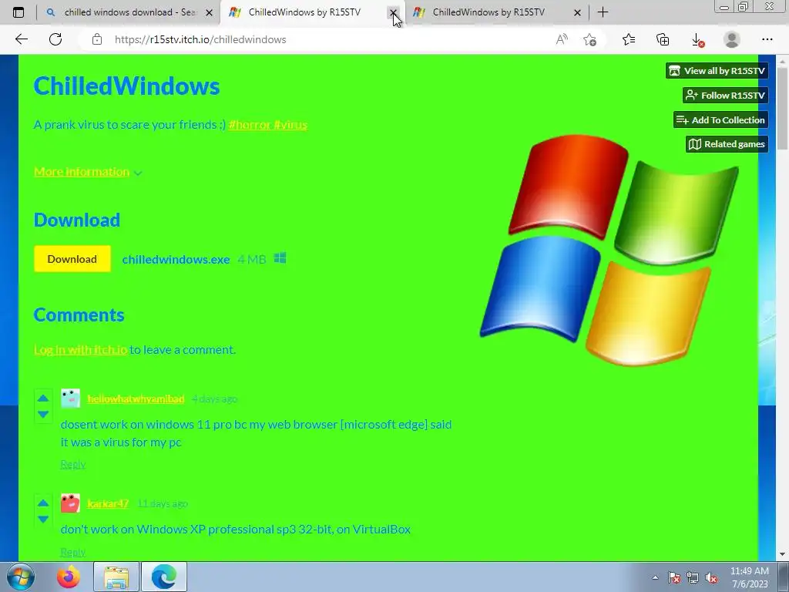
Task: Click Add To Collection button
Action: (x=720, y=119)
